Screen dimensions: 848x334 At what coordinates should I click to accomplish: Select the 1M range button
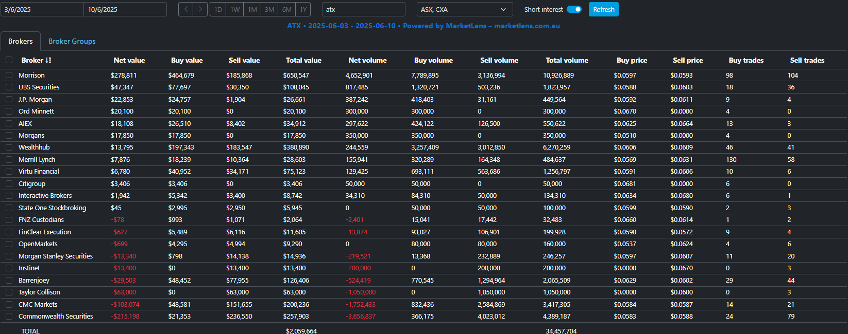252,9
